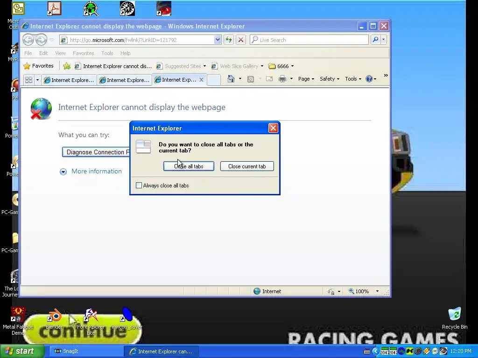Image resolution: width=478 pixels, height=358 pixels.
Task: Open the Tools command bar dropdown
Action: 353,79
